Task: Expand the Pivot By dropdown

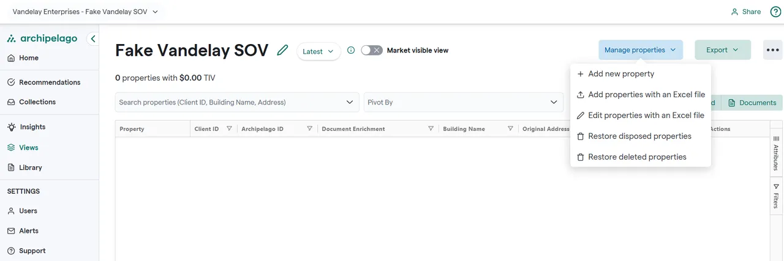Action: [x=463, y=103]
